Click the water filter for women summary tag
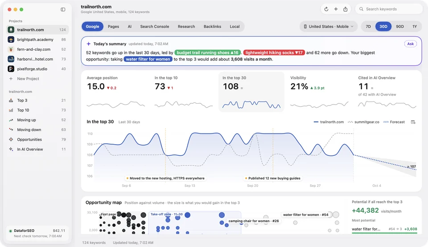Screen dimensions: 428x247 point(148,59)
